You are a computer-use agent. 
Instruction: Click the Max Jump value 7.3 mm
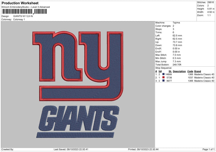tap(177, 61)
